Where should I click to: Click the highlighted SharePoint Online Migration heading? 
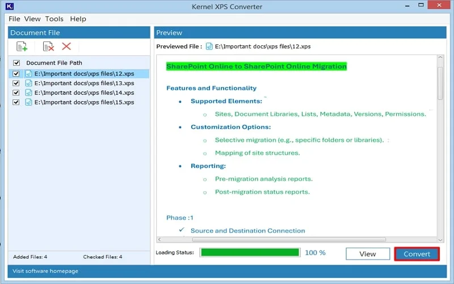(257, 66)
